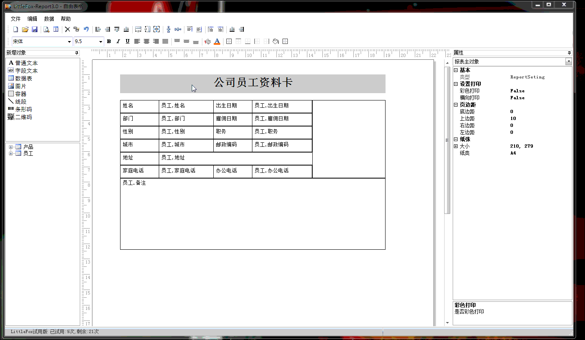
Task: Click the align bottom edges icon
Action: pos(126,29)
